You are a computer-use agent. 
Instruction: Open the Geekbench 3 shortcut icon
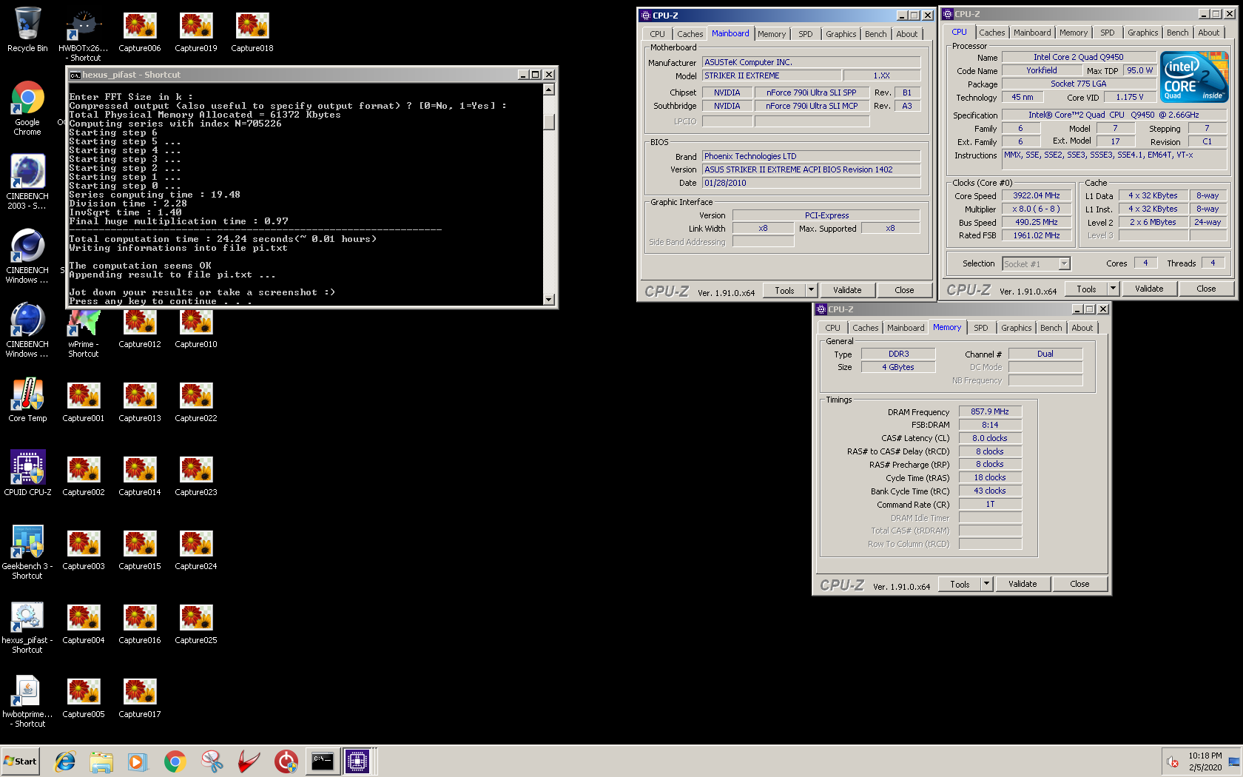click(27, 551)
